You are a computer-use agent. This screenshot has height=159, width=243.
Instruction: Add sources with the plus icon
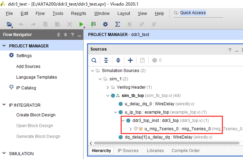[130, 60]
